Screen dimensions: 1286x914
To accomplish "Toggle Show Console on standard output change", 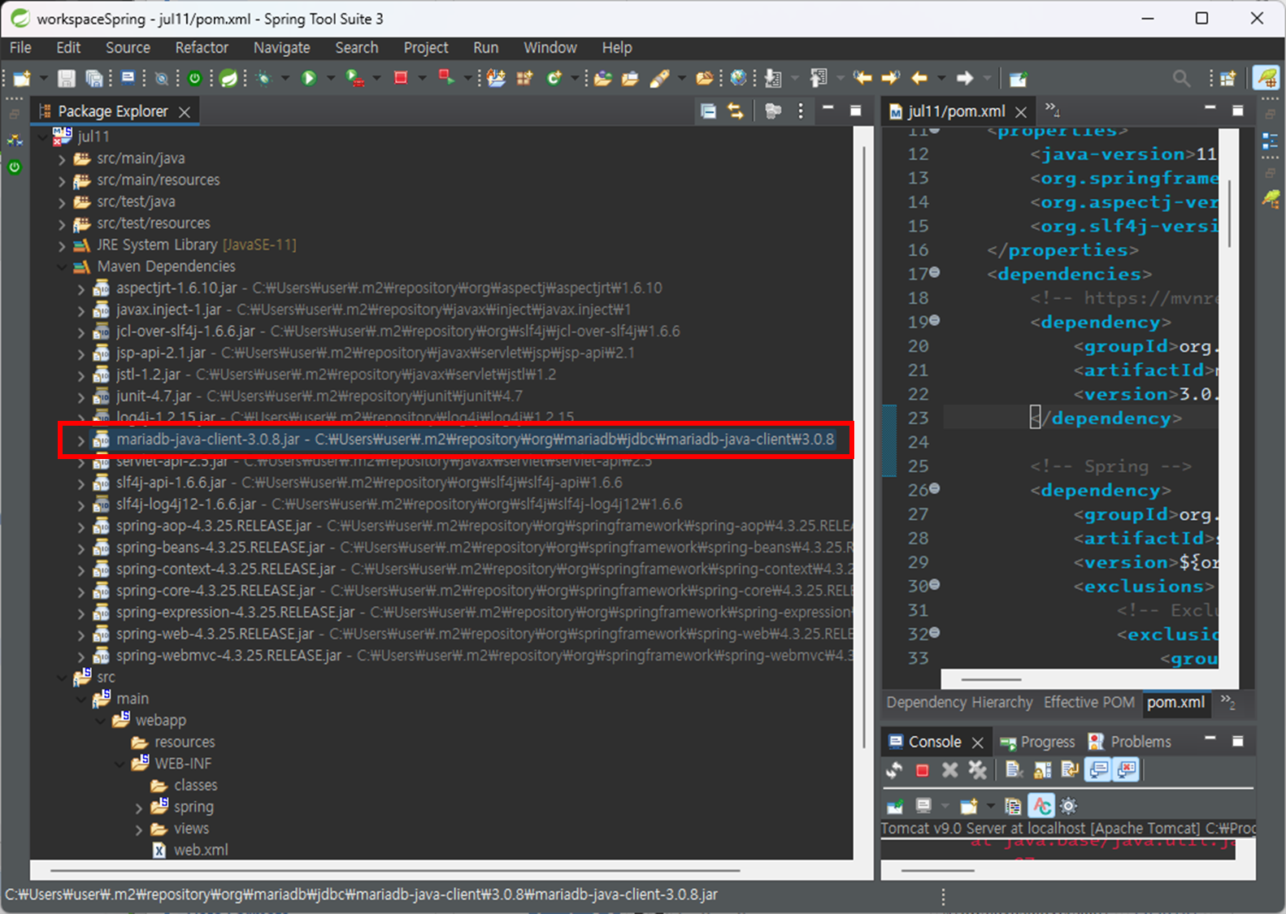I will click(1098, 770).
